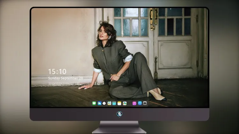
Task: Open the blue App Store in the dock
Action: tap(140, 103)
